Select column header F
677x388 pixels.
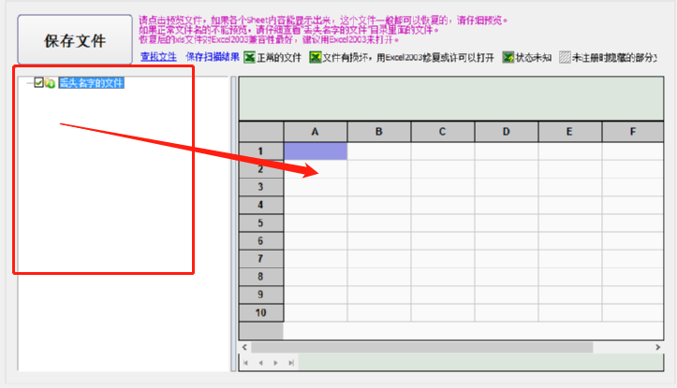tap(633, 132)
